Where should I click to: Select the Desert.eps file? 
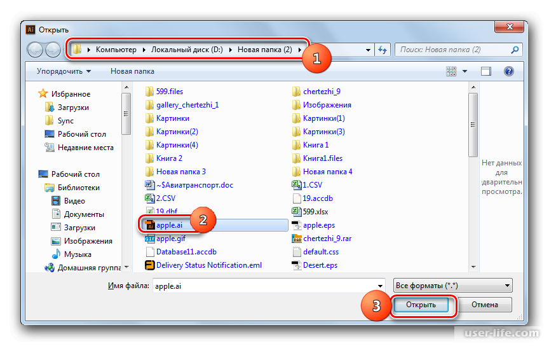(320, 265)
